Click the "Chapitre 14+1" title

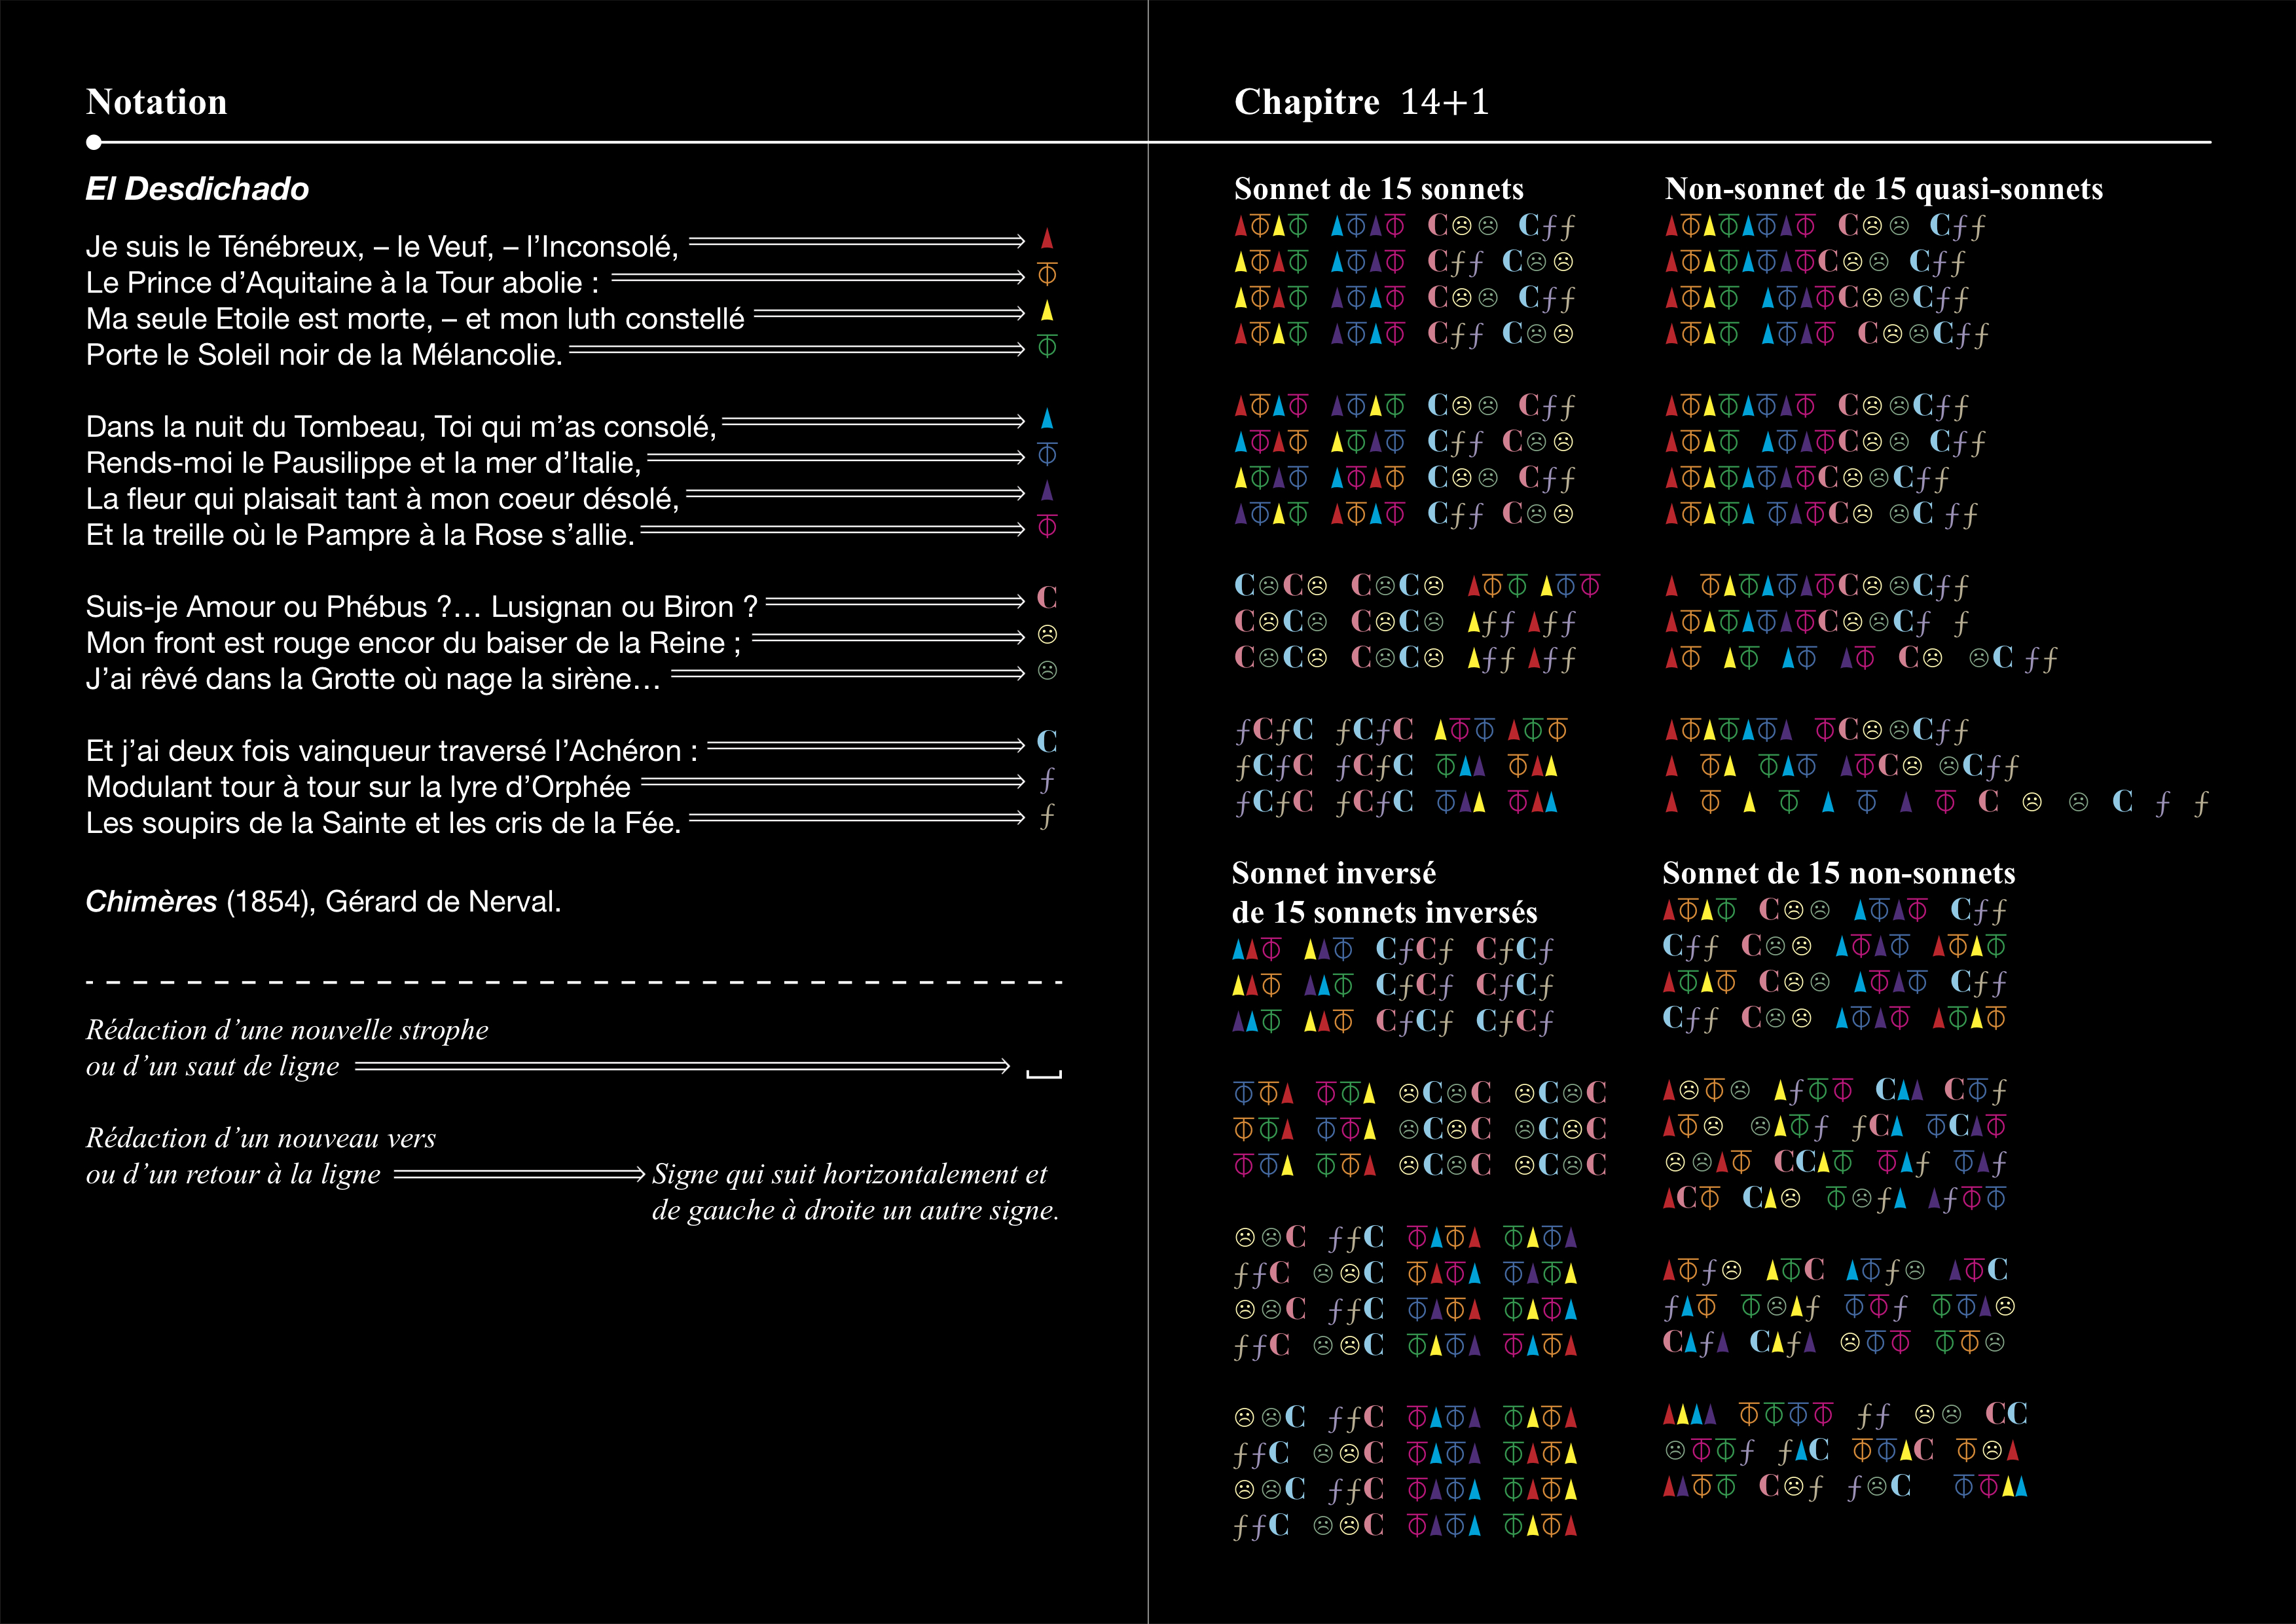(x=1361, y=102)
